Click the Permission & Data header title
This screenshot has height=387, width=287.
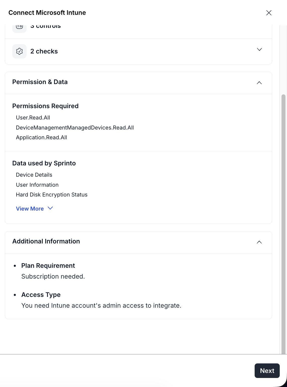tap(40, 82)
